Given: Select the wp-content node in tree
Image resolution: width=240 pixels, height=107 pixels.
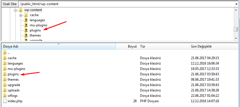Looking at the screenshot, I should pos(33,10).
